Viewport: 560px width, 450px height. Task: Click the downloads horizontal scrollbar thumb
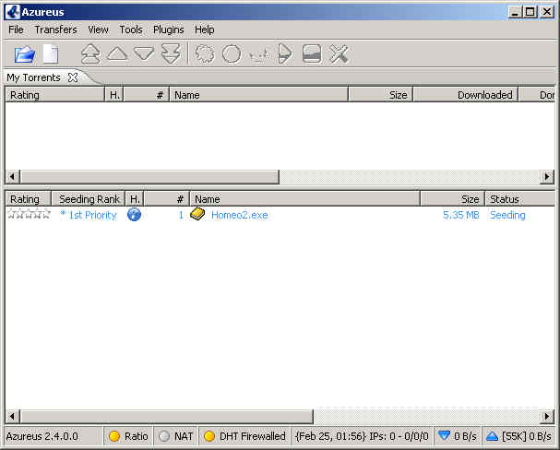(149, 177)
